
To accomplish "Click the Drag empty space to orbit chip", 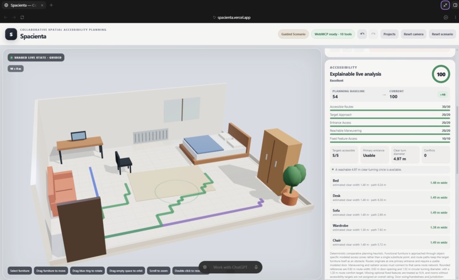I will point(126,271).
